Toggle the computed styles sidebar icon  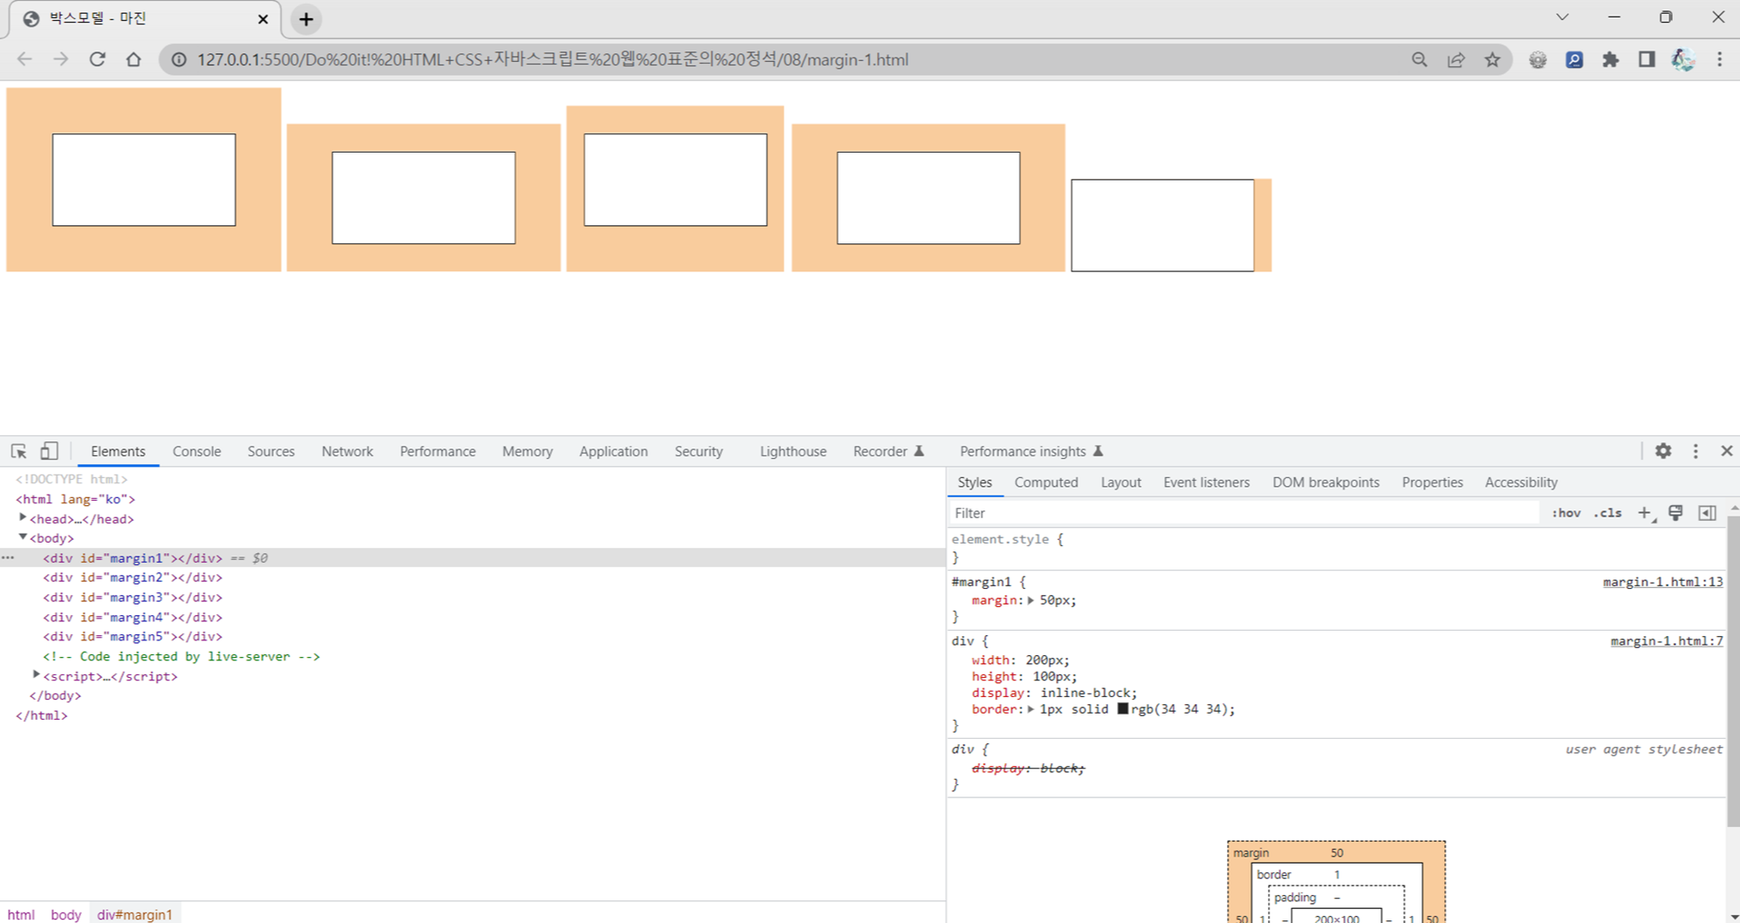point(1708,513)
